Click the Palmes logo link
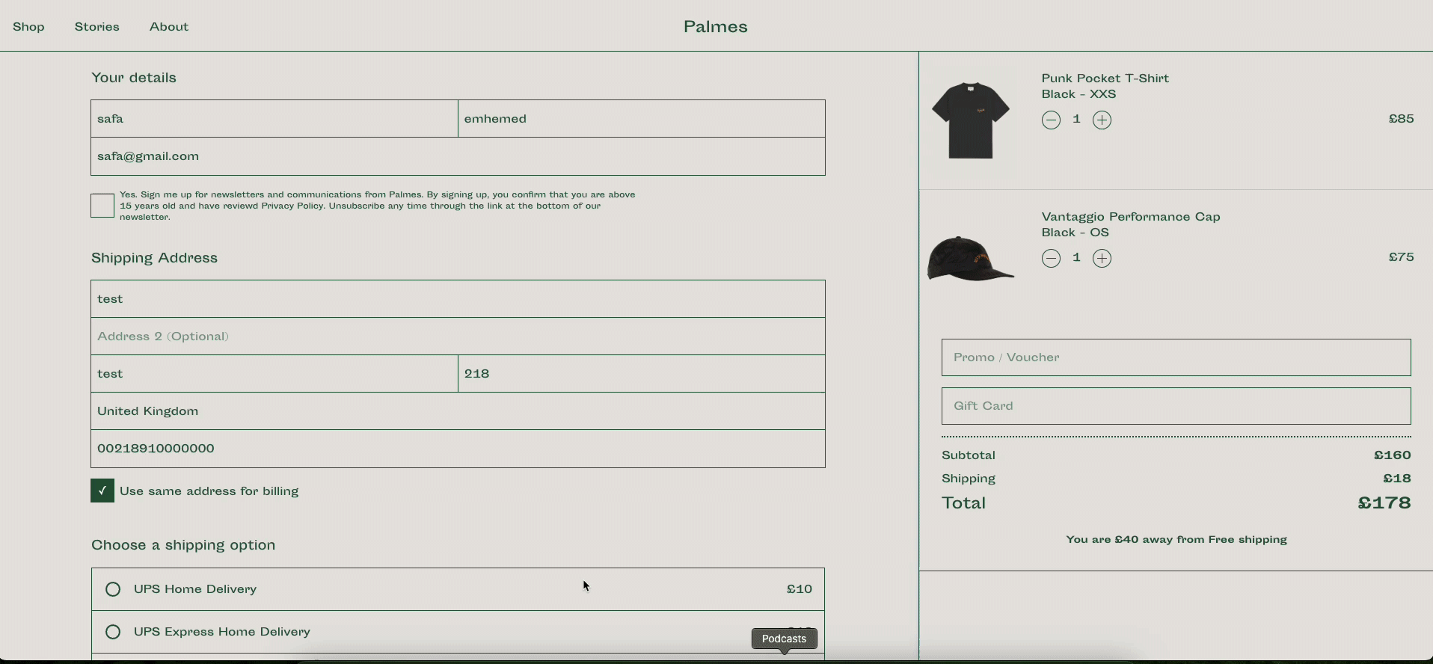Viewport: 1433px width, 664px height. point(716,27)
